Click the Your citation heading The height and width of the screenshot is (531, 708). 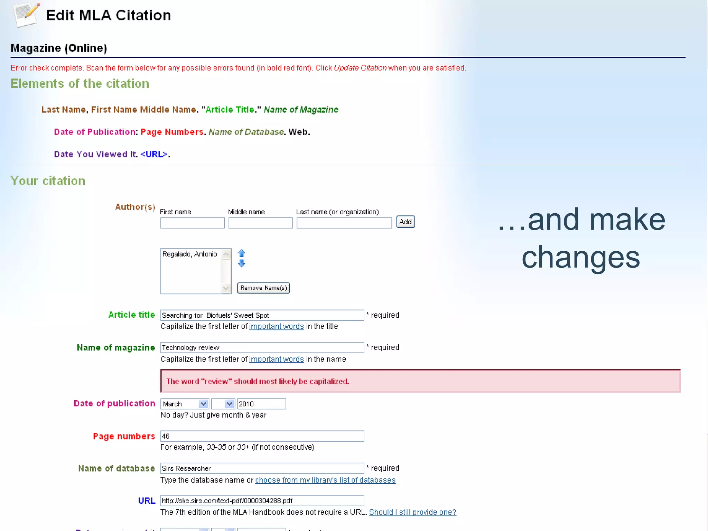48,181
